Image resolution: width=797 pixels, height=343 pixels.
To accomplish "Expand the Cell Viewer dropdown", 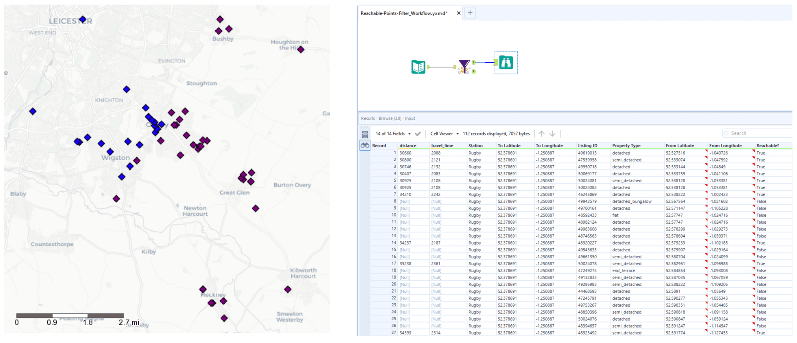I will tap(444, 134).
